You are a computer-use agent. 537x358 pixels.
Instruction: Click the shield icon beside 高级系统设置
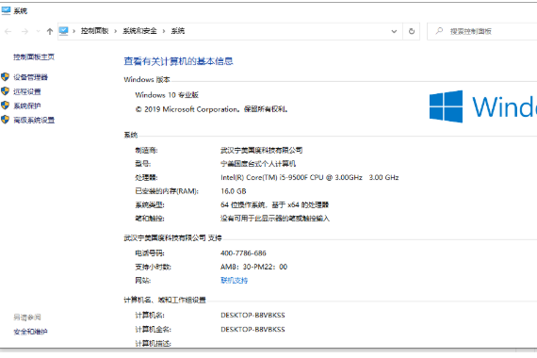[x=5, y=120]
